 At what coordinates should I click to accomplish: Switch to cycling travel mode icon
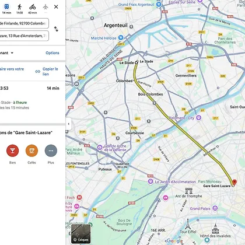tap(33, 7)
